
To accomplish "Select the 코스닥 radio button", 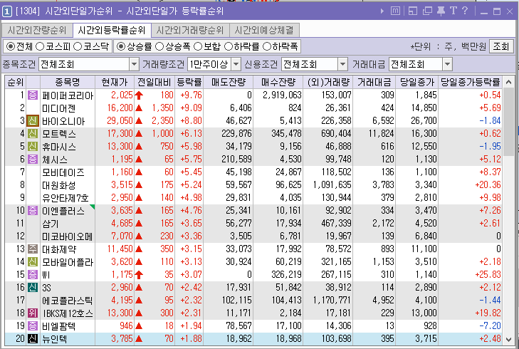I will tap(78, 46).
